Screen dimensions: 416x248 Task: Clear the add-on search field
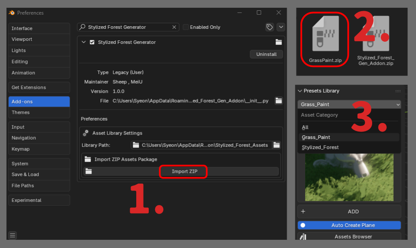174,27
